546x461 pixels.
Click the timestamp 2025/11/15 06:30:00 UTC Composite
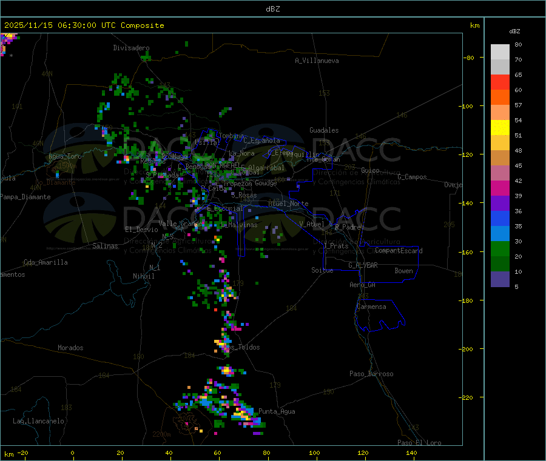[x=84, y=25]
